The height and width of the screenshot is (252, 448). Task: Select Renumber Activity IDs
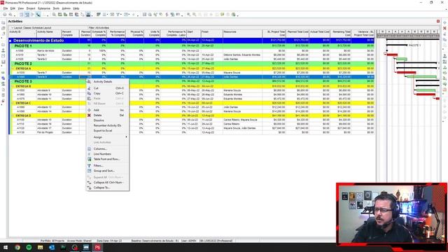click(x=107, y=125)
